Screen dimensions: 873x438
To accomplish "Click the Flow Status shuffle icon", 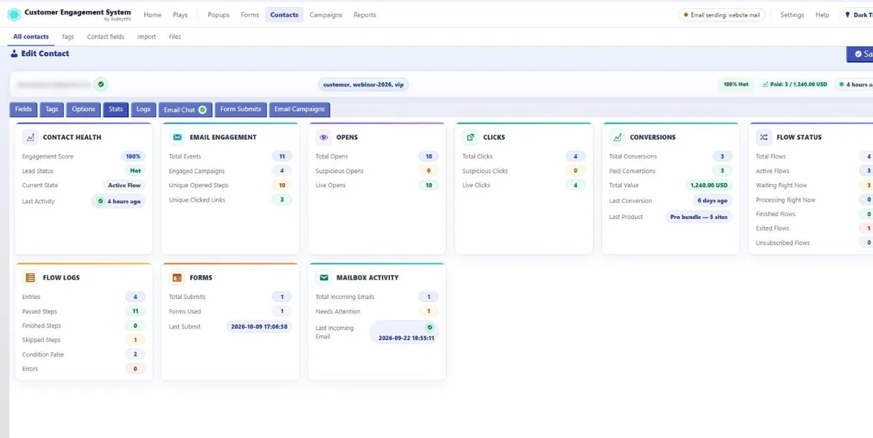I will click(x=764, y=137).
